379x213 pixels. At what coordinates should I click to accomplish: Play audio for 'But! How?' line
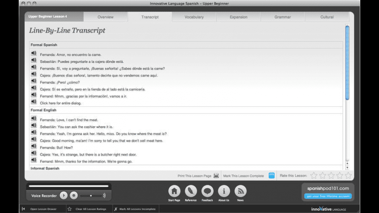[34, 146]
